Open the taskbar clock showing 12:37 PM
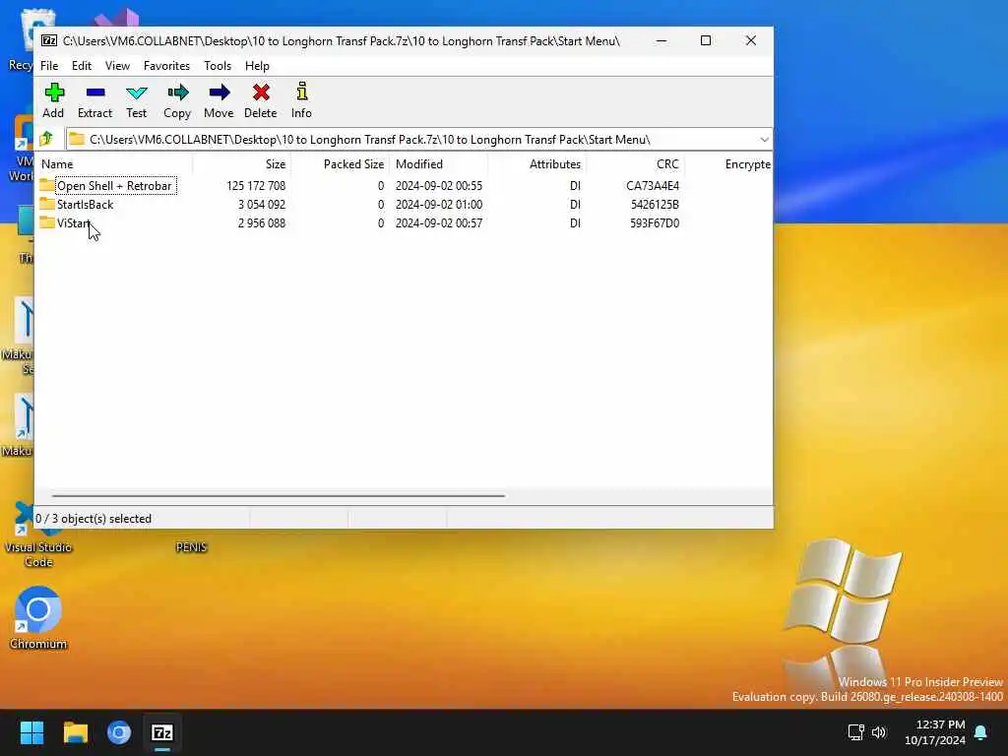The image size is (1008, 756). tap(935, 732)
